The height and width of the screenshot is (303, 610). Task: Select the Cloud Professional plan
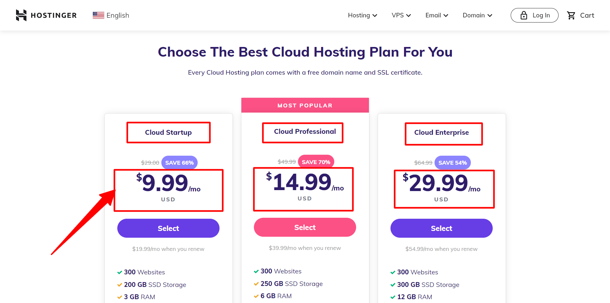click(x=305, y=227)
